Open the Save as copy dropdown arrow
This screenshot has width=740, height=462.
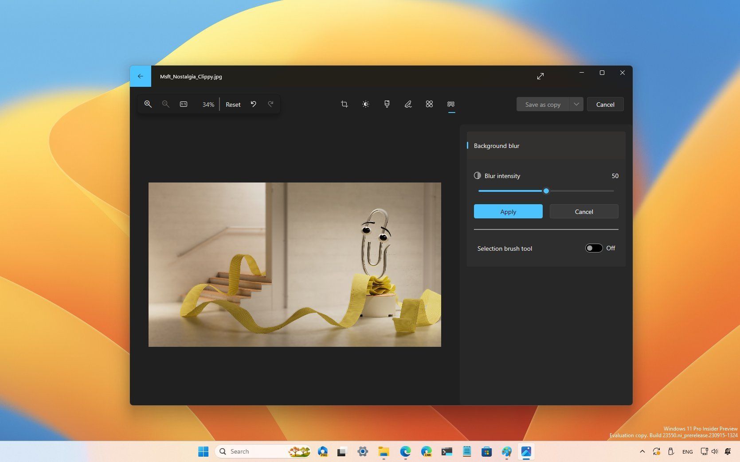click(x=576, y=104)
